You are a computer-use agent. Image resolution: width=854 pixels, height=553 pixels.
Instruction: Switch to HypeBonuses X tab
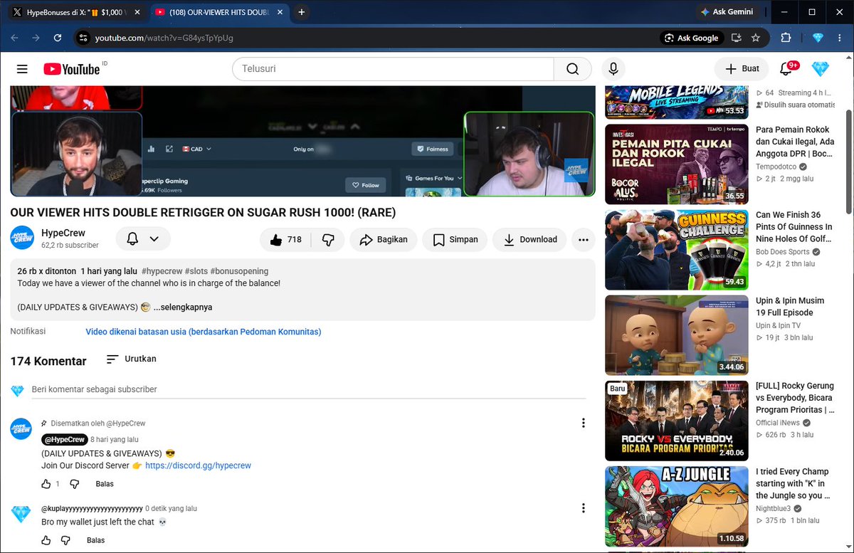(75, 12)
